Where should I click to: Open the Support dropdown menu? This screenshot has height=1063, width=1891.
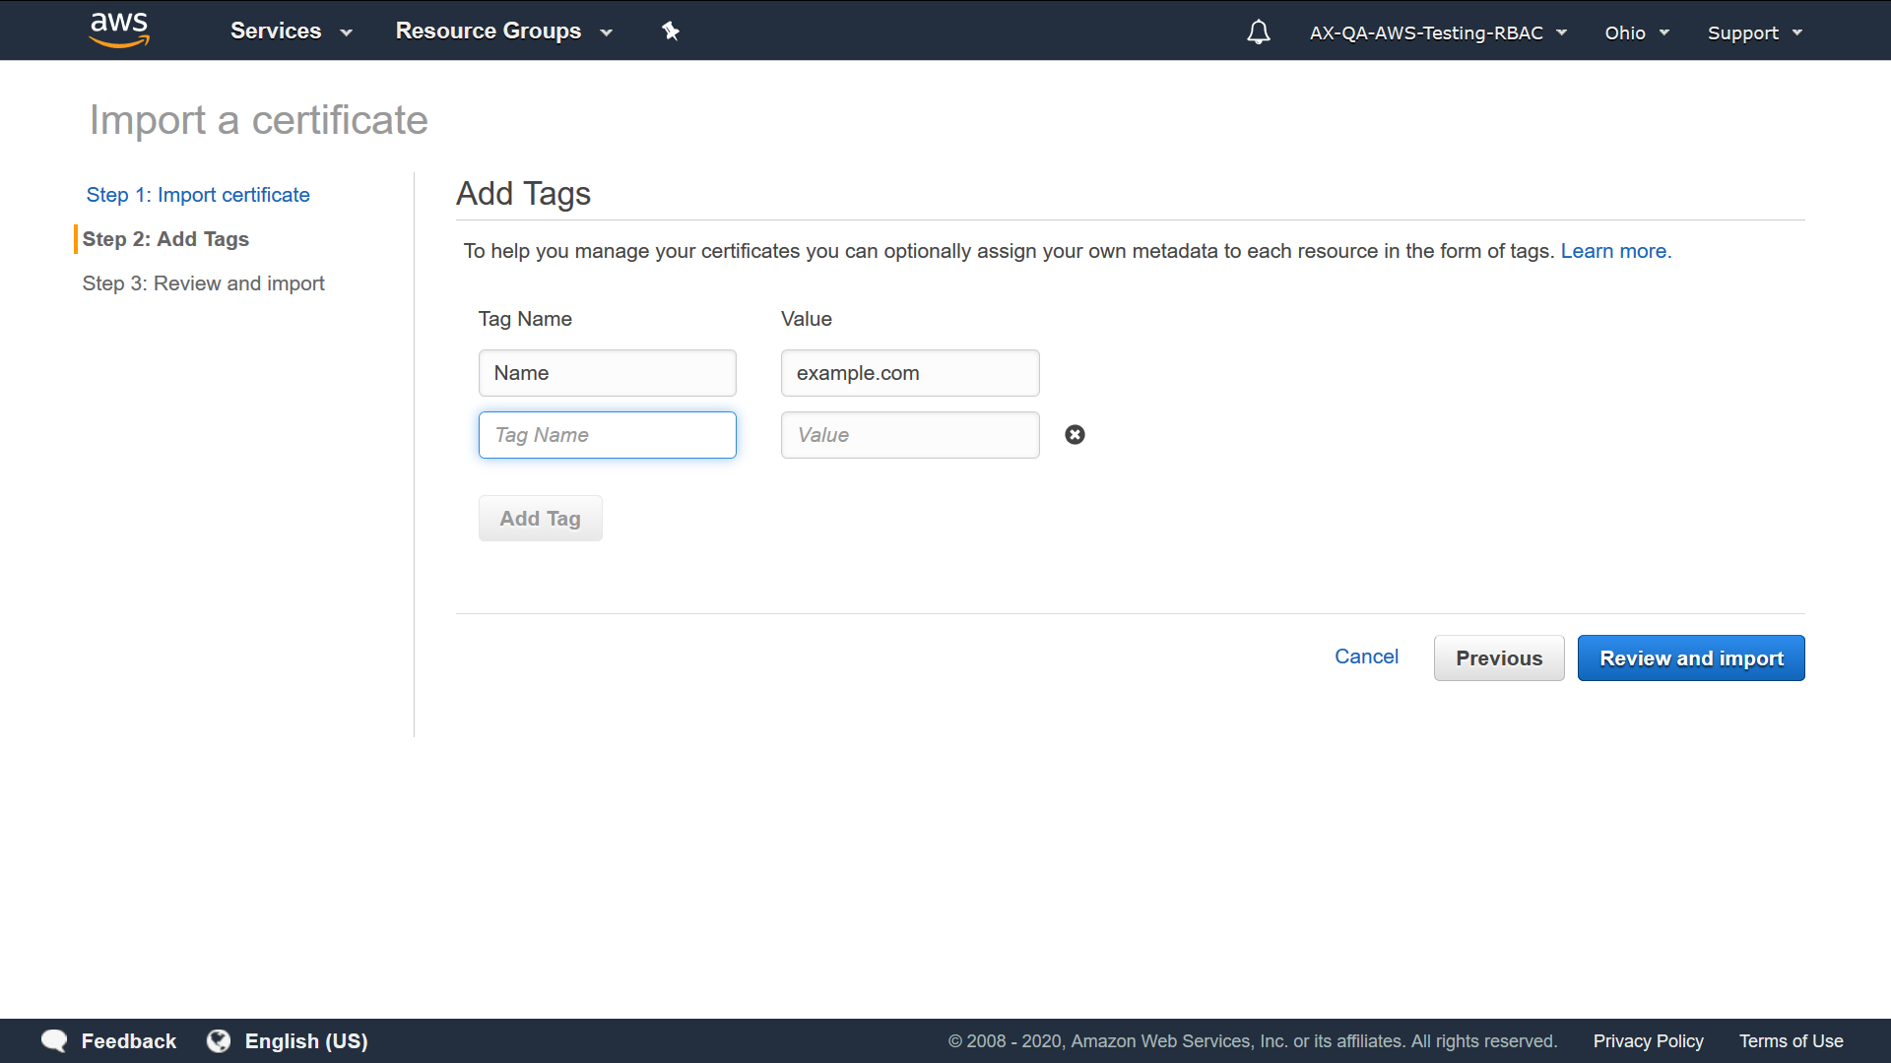(1753, 31)
